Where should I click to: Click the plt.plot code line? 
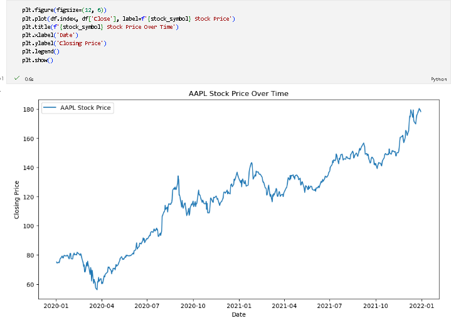pyautogui.click(x=129, y=19)
